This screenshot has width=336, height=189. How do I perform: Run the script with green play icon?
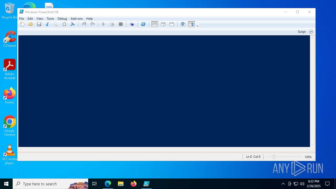103,24
